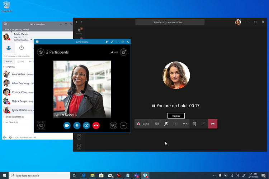269x179 pixels.
Task: Open call forwarding options dropdown
Action: pos(11,137)
